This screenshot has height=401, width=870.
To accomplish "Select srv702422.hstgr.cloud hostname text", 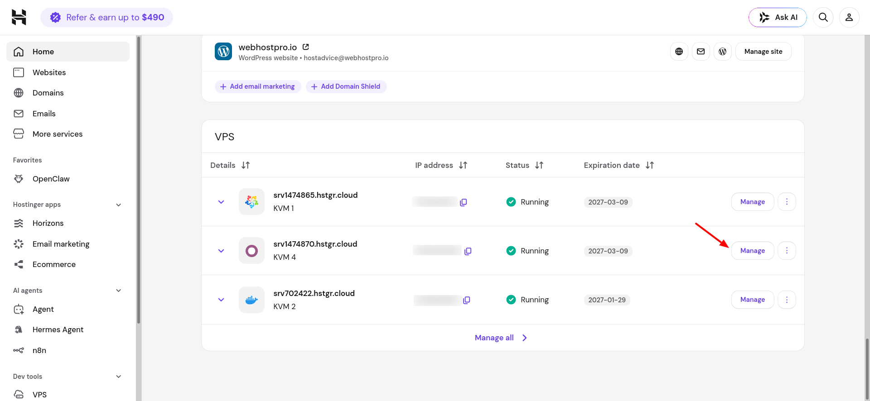I will point(314,293).
